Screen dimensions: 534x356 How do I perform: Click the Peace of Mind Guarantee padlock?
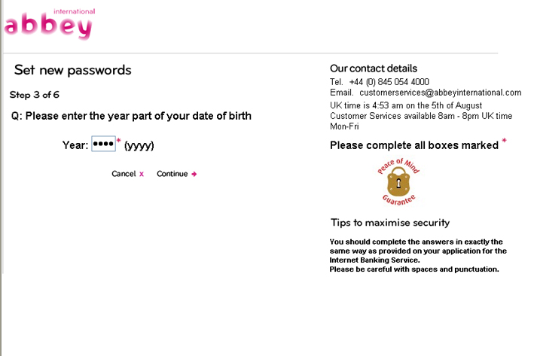(398, 182)
